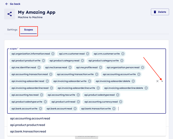Remove the api.crm.customer:write scope
Screen dimensions: 173x139
[x=123, y=54]
